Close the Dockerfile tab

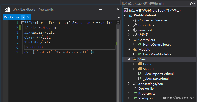pyautogui.click(x=28, y=17)
